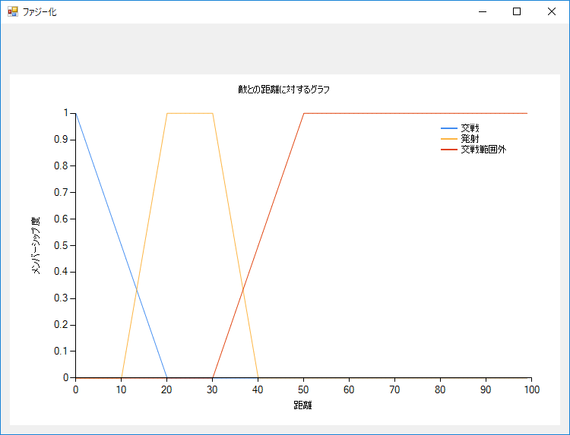Click the x-axis tick label 70
Screen dimensions: 570x435
tap(394, 389)
